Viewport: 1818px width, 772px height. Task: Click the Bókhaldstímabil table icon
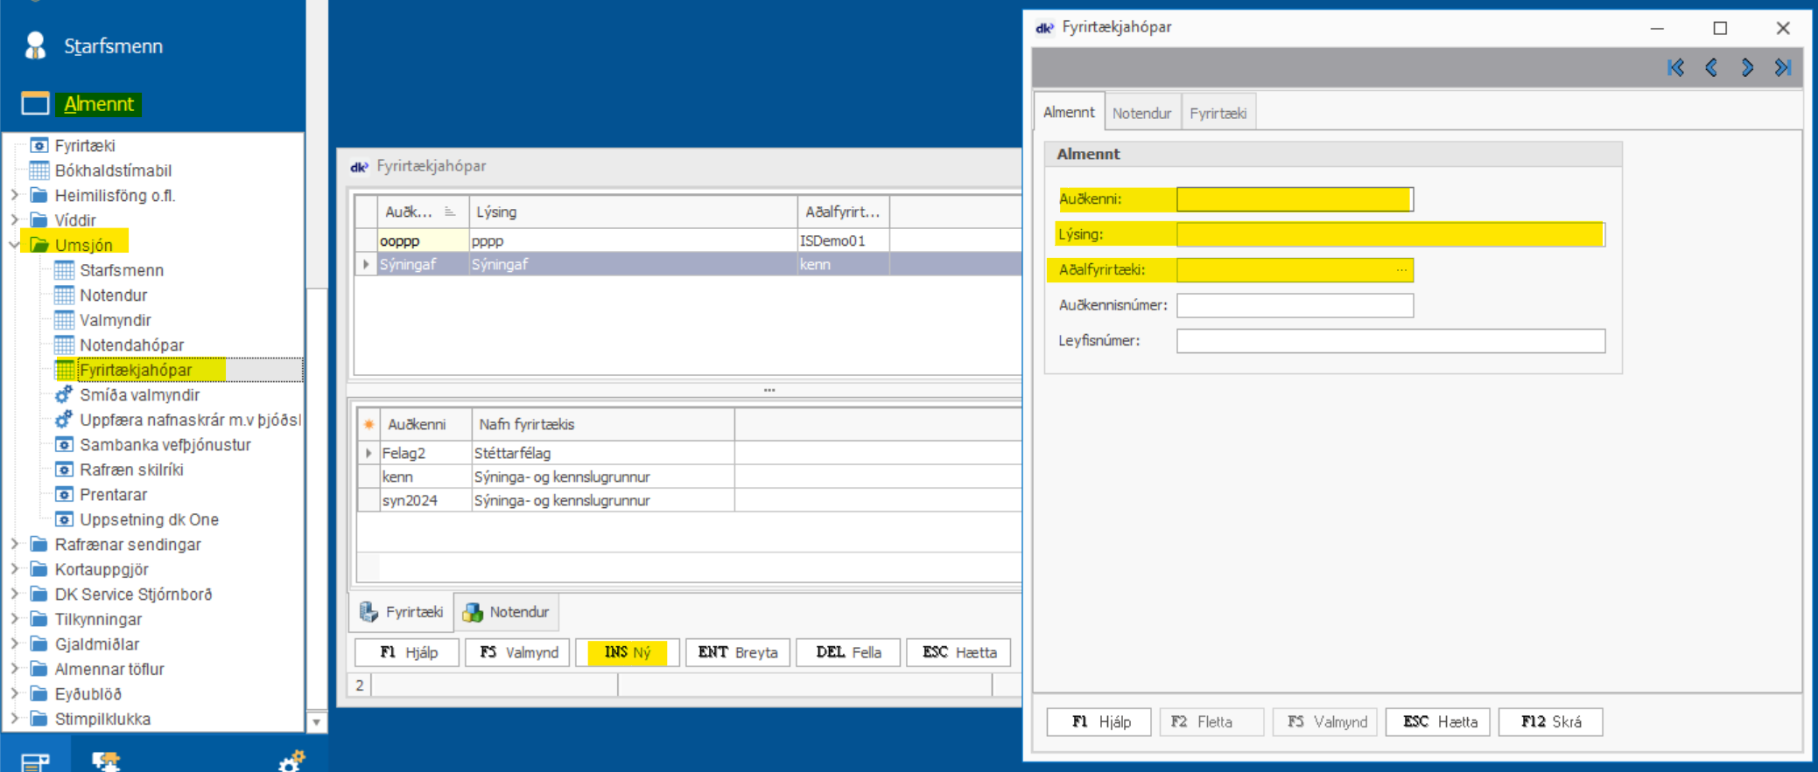tap(39, 170)
